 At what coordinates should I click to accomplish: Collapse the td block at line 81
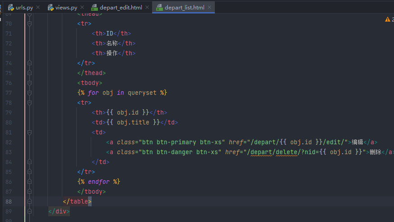pyautogui.click(x=29, y=133)
